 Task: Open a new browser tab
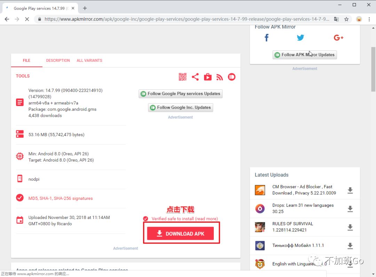pyautogui.click(x=85, y=8)
